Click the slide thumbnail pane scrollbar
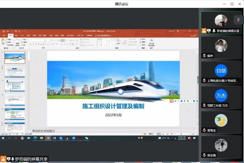 [x=29, y=56]
